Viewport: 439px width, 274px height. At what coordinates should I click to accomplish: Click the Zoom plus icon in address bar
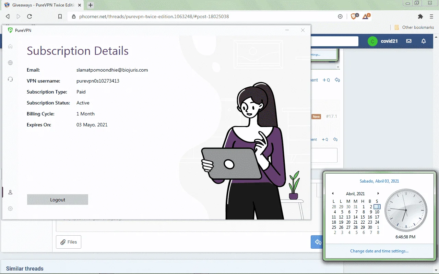[x=340, y=16]
